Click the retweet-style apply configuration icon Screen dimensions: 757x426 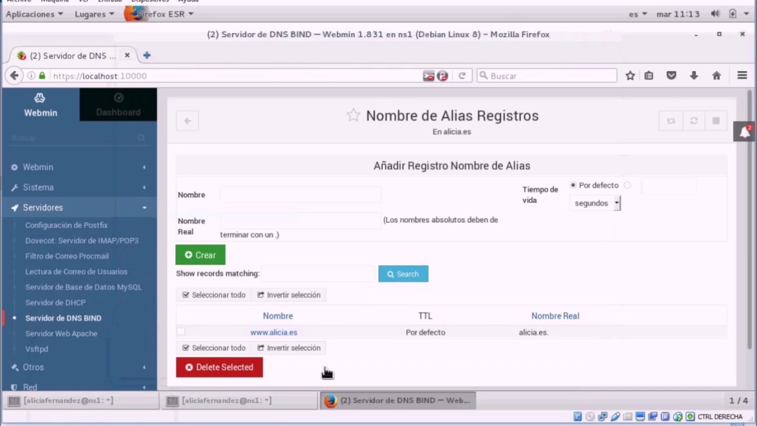pos(671,121)
